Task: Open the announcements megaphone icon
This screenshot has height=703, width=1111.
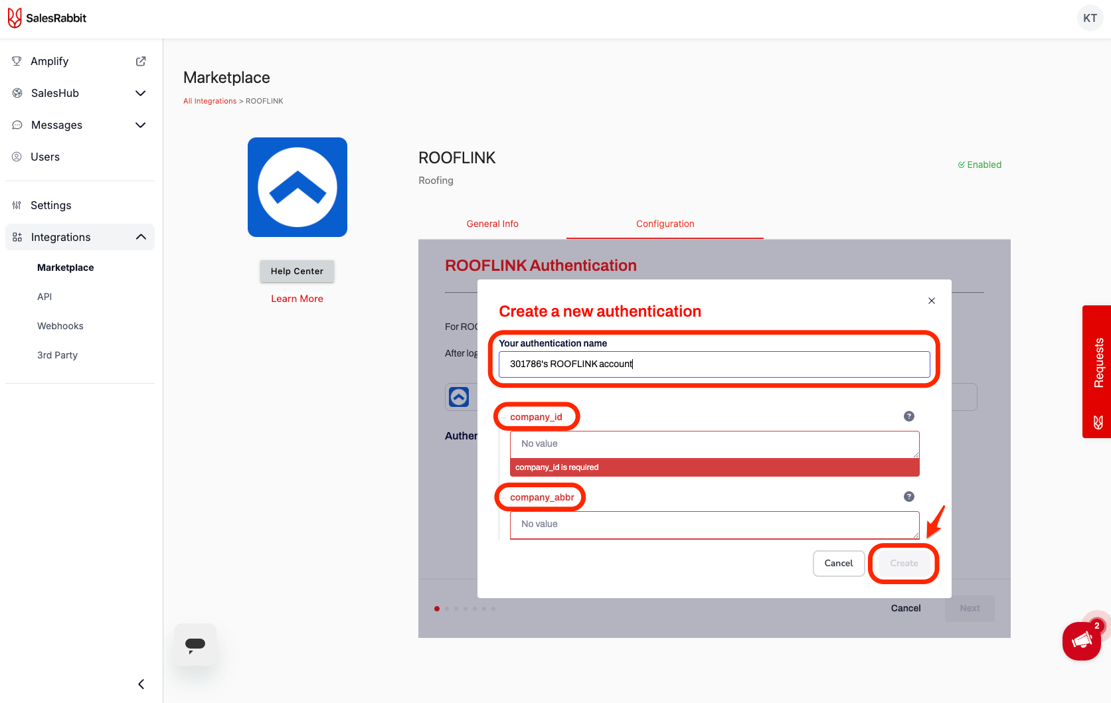Action: (1081, 641)
